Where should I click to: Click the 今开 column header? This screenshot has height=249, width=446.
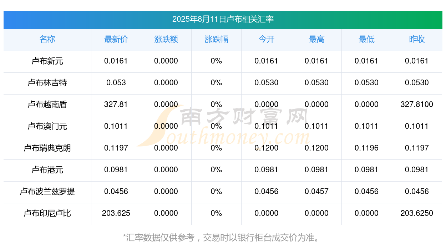[267, 39]
